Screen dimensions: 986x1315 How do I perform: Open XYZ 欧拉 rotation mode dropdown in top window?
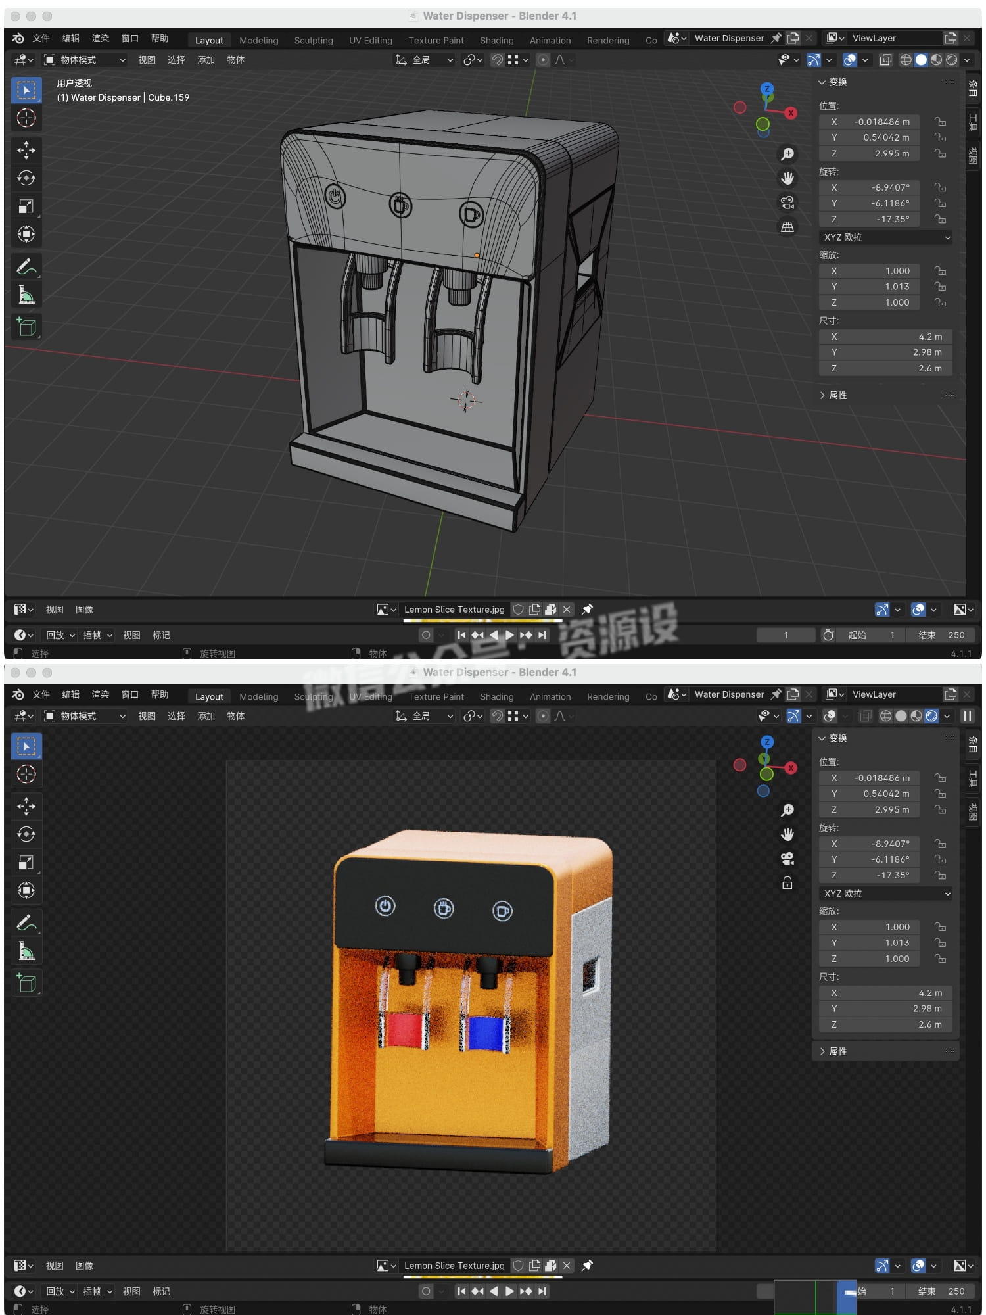[x=886, y=237]
